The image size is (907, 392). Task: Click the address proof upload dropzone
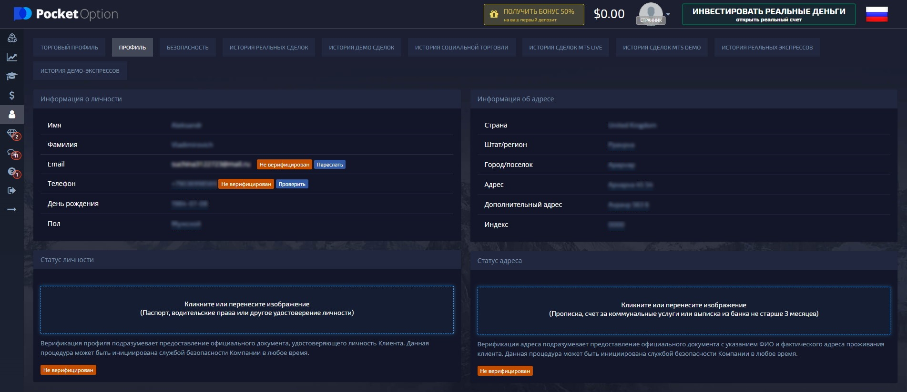point(683,310)
